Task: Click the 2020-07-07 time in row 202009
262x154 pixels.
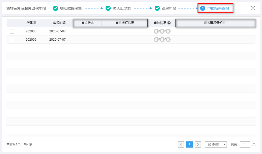Action: pyautogui.click(x=59, y=39)
